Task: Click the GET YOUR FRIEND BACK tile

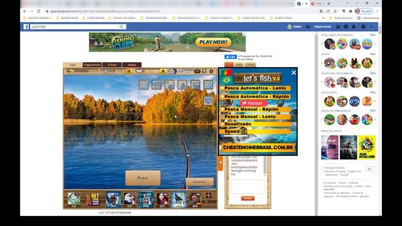Action: click(92, 199)
